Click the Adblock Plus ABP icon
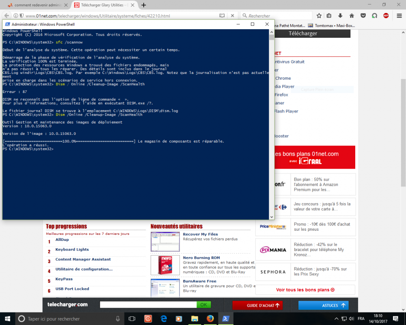Image resolution: width=406 pixels, height=325 pixels. [386, 16]
